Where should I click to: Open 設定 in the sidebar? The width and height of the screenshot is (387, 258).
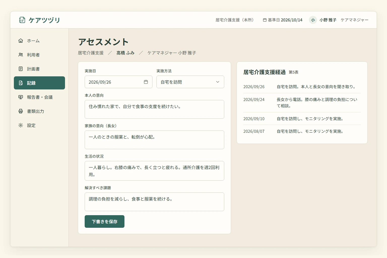tap(39, 125)
